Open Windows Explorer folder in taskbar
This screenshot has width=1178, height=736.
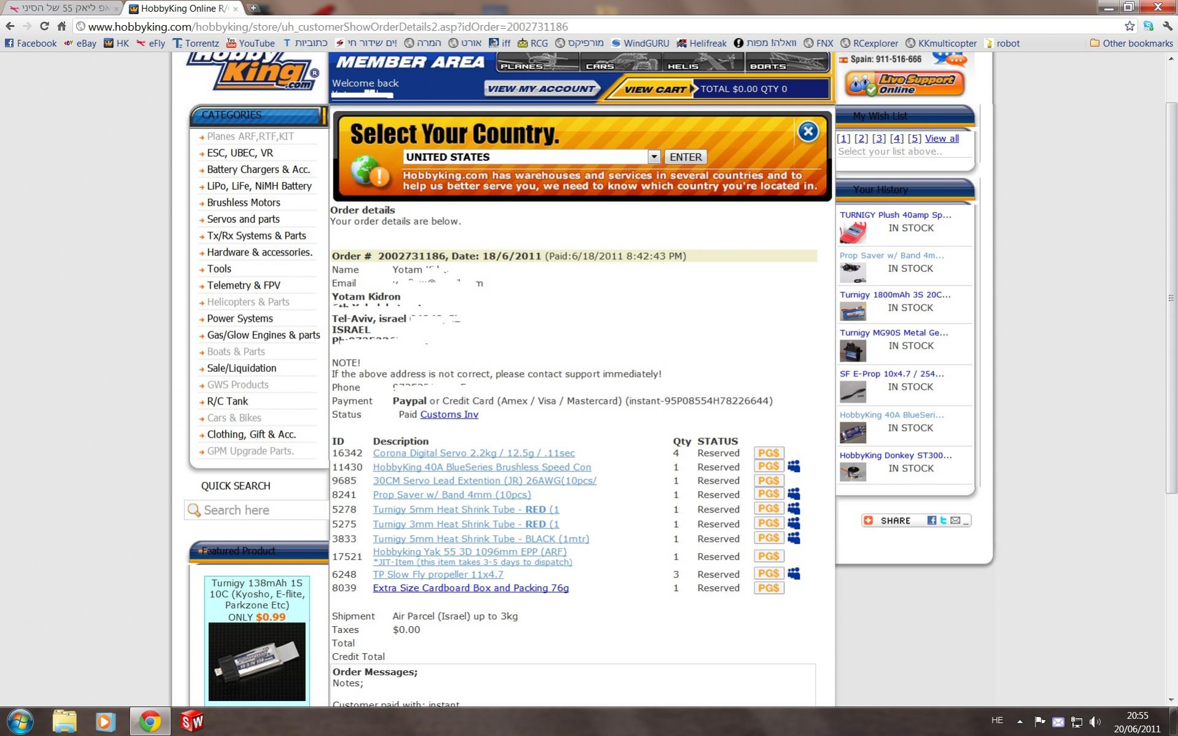click(x=64, y=721)
